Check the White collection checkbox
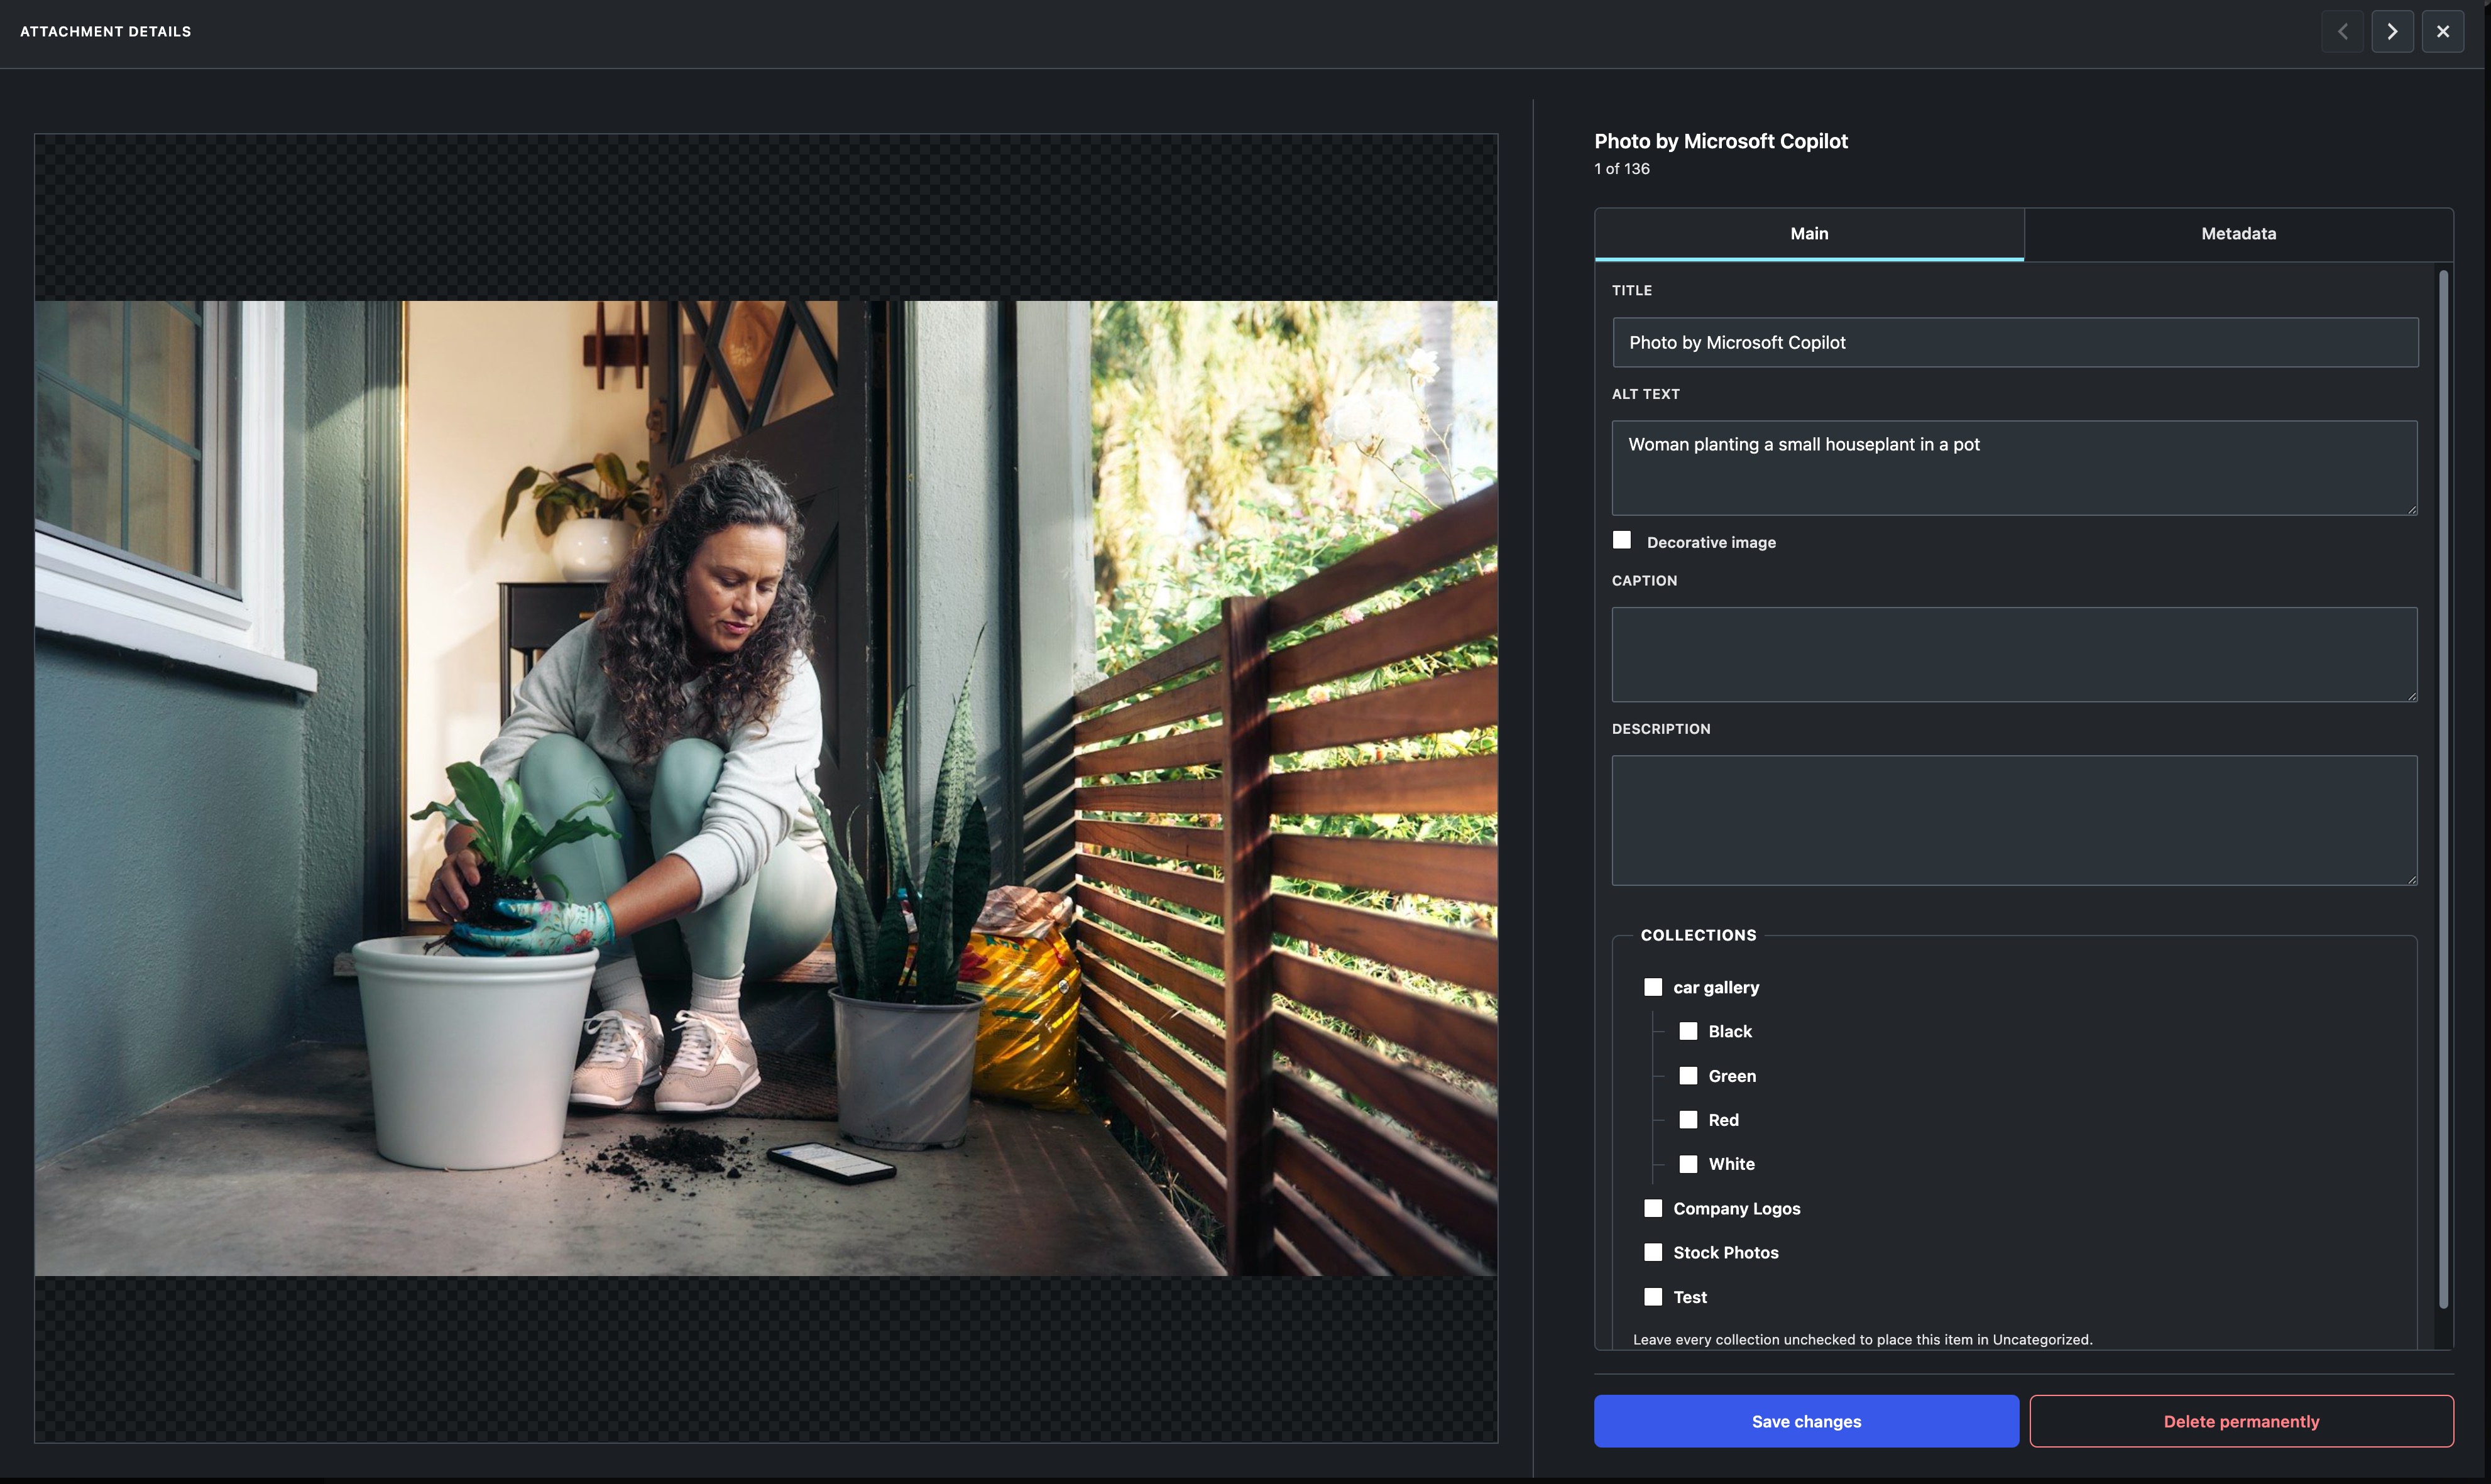The width and height of the screenshot is (2491, 1484). 1688,1164
